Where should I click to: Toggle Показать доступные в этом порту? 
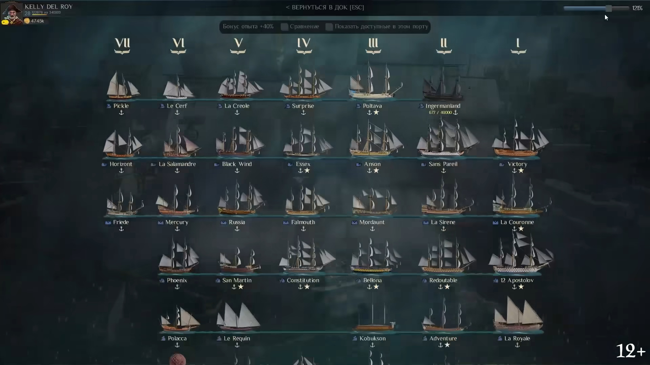click(329, 27)
